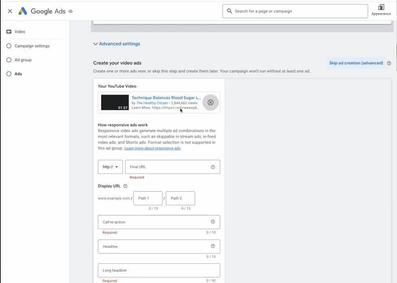Open the Video item in sidebar
The width and height of the screenshot is (397, 283).
tap(20, 31)
